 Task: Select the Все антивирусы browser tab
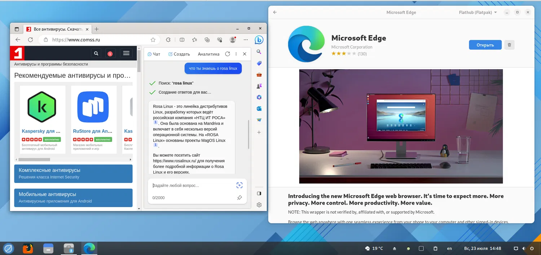58,29
